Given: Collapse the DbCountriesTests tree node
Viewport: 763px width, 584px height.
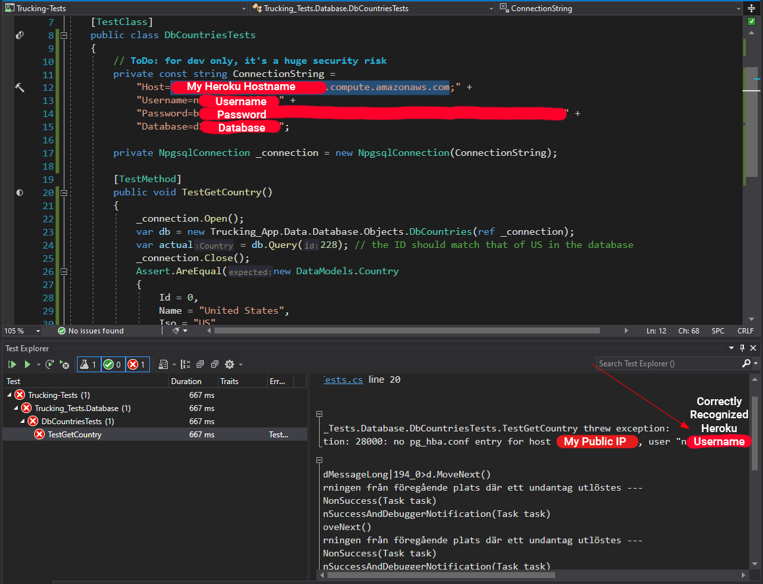Looking at the screenshot, I should click(23, 421).
